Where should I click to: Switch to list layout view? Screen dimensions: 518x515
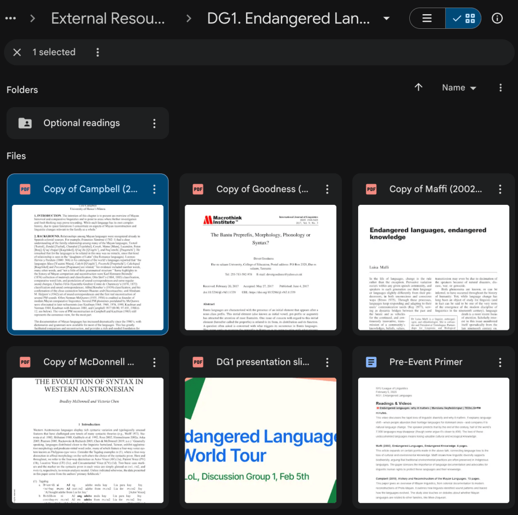click(427, 19)
